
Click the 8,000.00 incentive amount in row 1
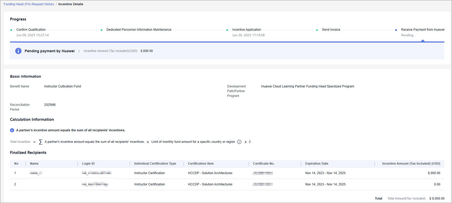(x=434, y=173)
